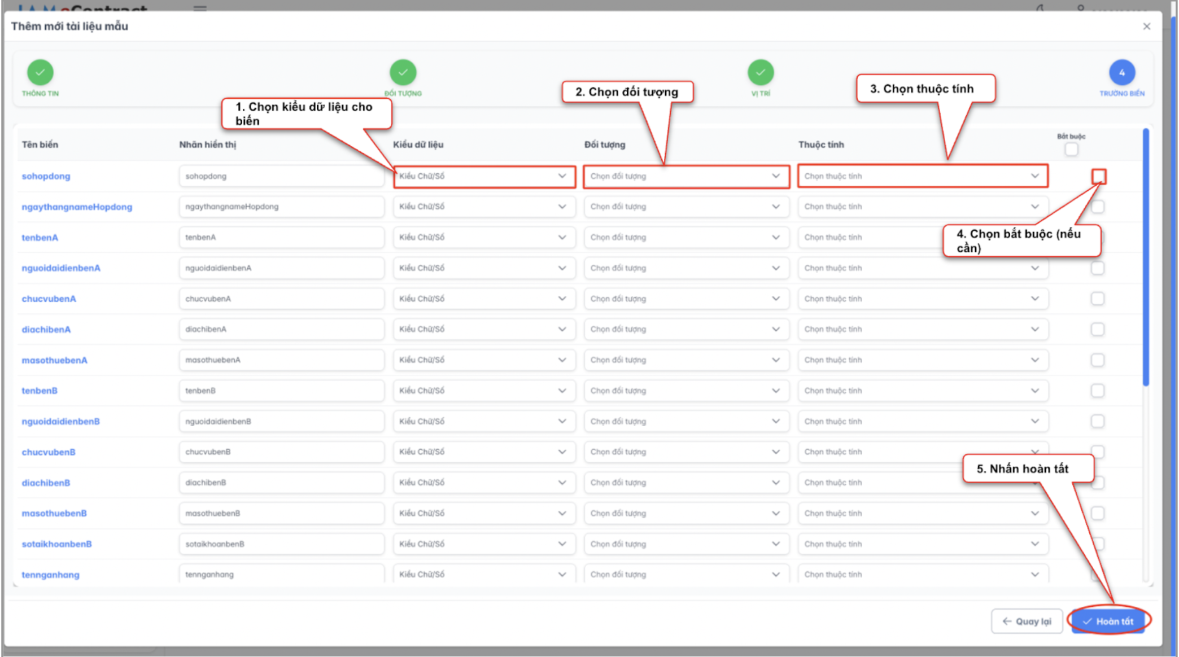Check the required box for diachibenA row

(1097, 329)
